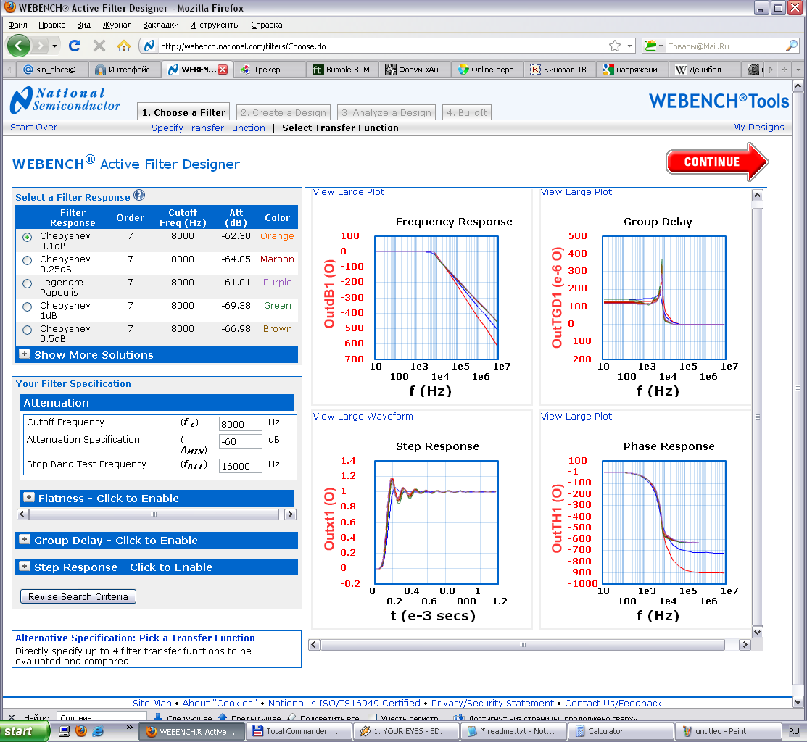This screenshot has height=742, width=807.
Task: Open the Журнал menu
Action: (117, 25)
